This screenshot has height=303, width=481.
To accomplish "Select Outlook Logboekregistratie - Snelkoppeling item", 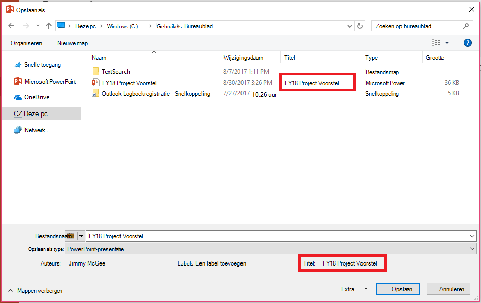I will click(156, 94).
